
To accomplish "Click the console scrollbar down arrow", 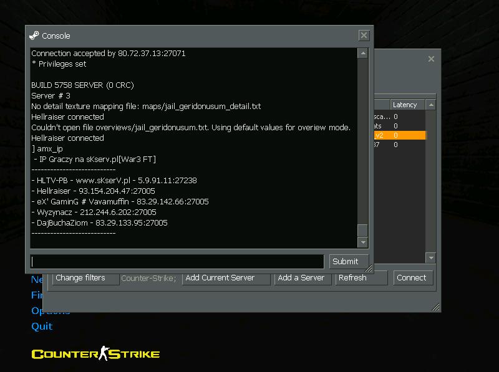I will click(x=363, y=242).
